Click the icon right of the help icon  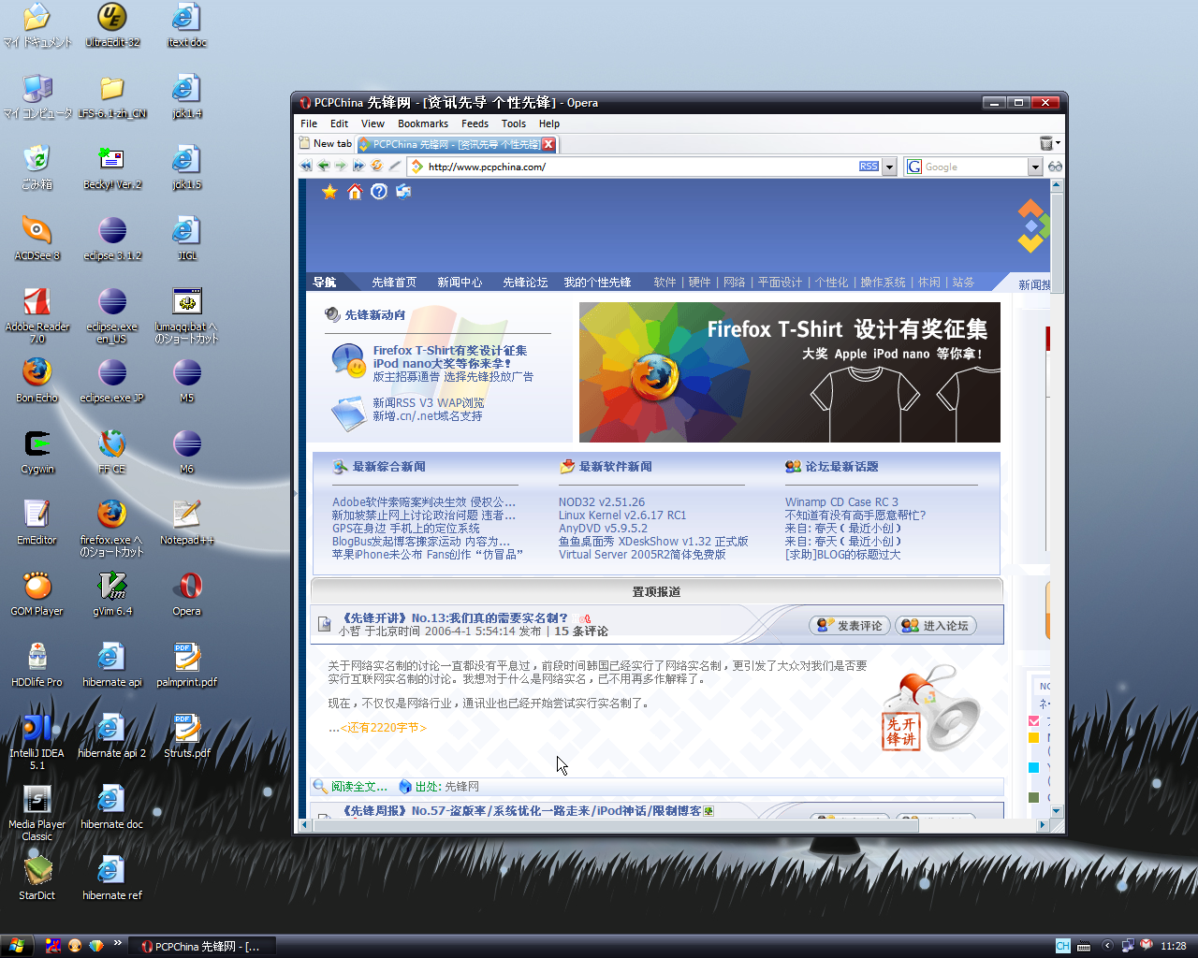click(403, 192)
